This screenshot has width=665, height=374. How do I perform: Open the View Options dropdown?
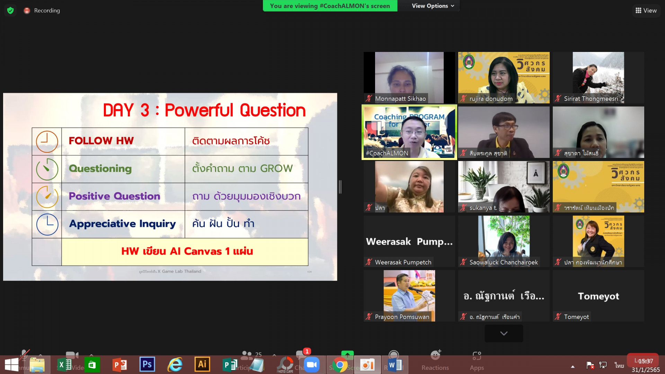(x=433, y=6)
